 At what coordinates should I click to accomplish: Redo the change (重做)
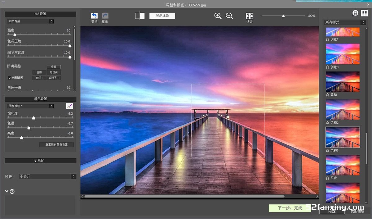point(105,16)
